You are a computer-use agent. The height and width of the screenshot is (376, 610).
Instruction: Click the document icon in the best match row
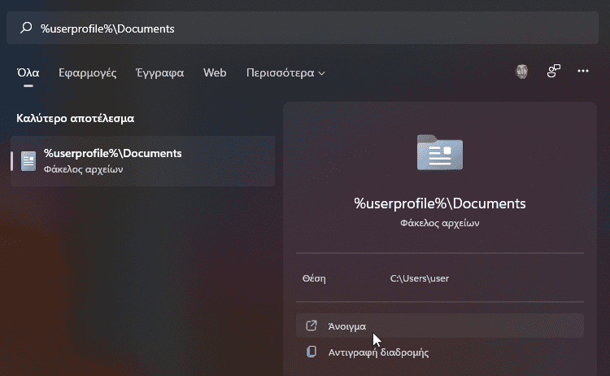coord(28,161)
